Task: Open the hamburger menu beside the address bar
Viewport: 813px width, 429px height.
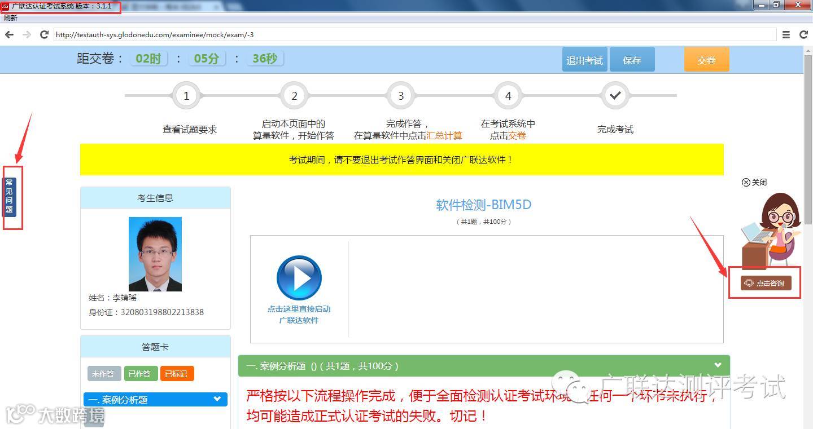Action: tap(786, 35)
